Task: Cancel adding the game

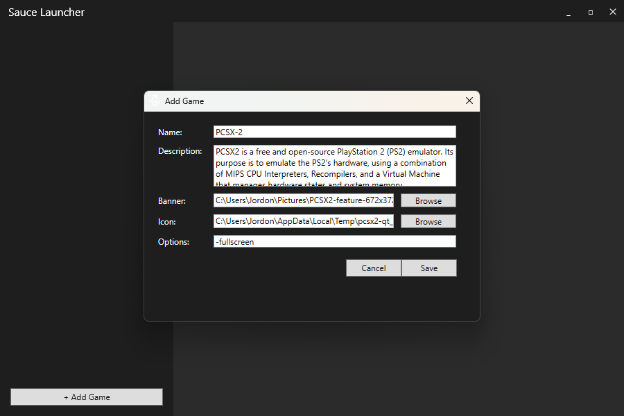Action: pyautogui.click(x=373, y=268)
